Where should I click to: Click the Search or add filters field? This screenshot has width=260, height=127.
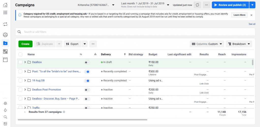tap(135, 32)
